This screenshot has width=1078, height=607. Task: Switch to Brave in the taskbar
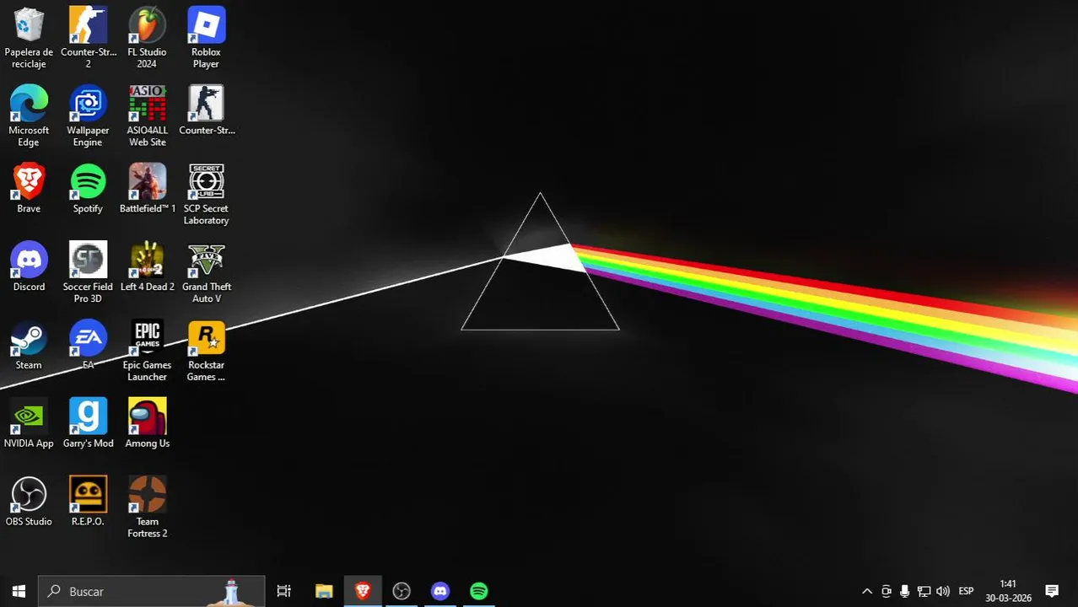point(363,591)
